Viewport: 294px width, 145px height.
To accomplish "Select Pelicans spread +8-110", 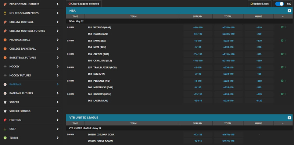I will coord(198,81).
